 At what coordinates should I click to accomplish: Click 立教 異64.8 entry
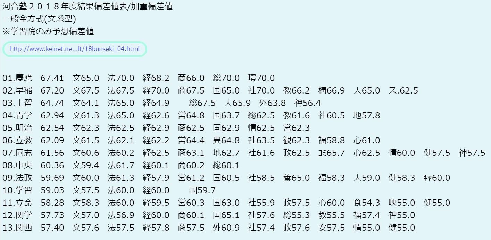point(226,141)
